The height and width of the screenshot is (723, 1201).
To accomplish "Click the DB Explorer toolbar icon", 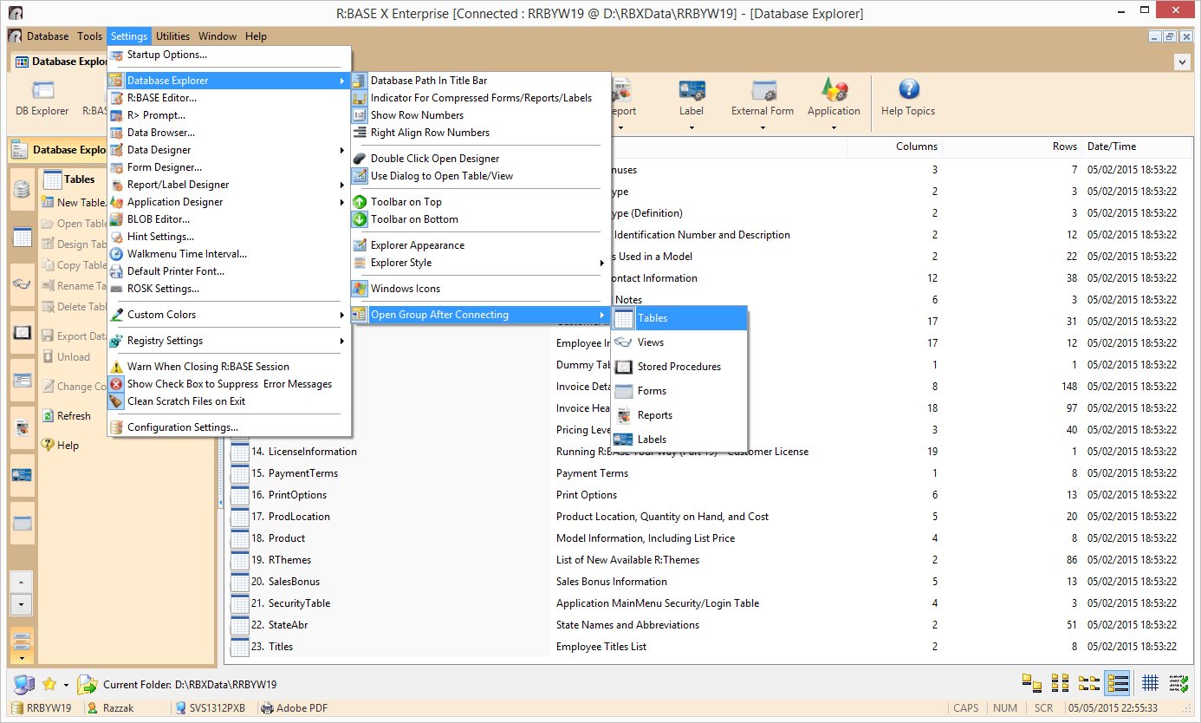I will (42, 91).
